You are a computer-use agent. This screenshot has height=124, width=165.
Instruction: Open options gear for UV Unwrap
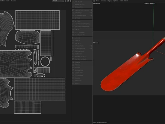point(91,13)
